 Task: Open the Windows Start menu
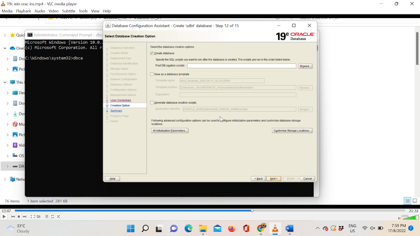coord(131,229)
